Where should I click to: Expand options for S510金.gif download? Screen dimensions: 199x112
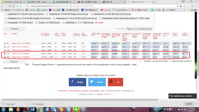pyautogui.click(x=56, y=104)
